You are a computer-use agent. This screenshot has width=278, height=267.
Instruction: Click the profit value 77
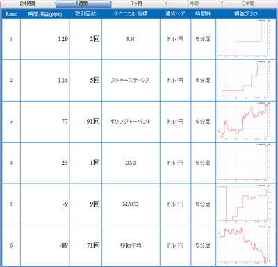[x=65, y=122]
